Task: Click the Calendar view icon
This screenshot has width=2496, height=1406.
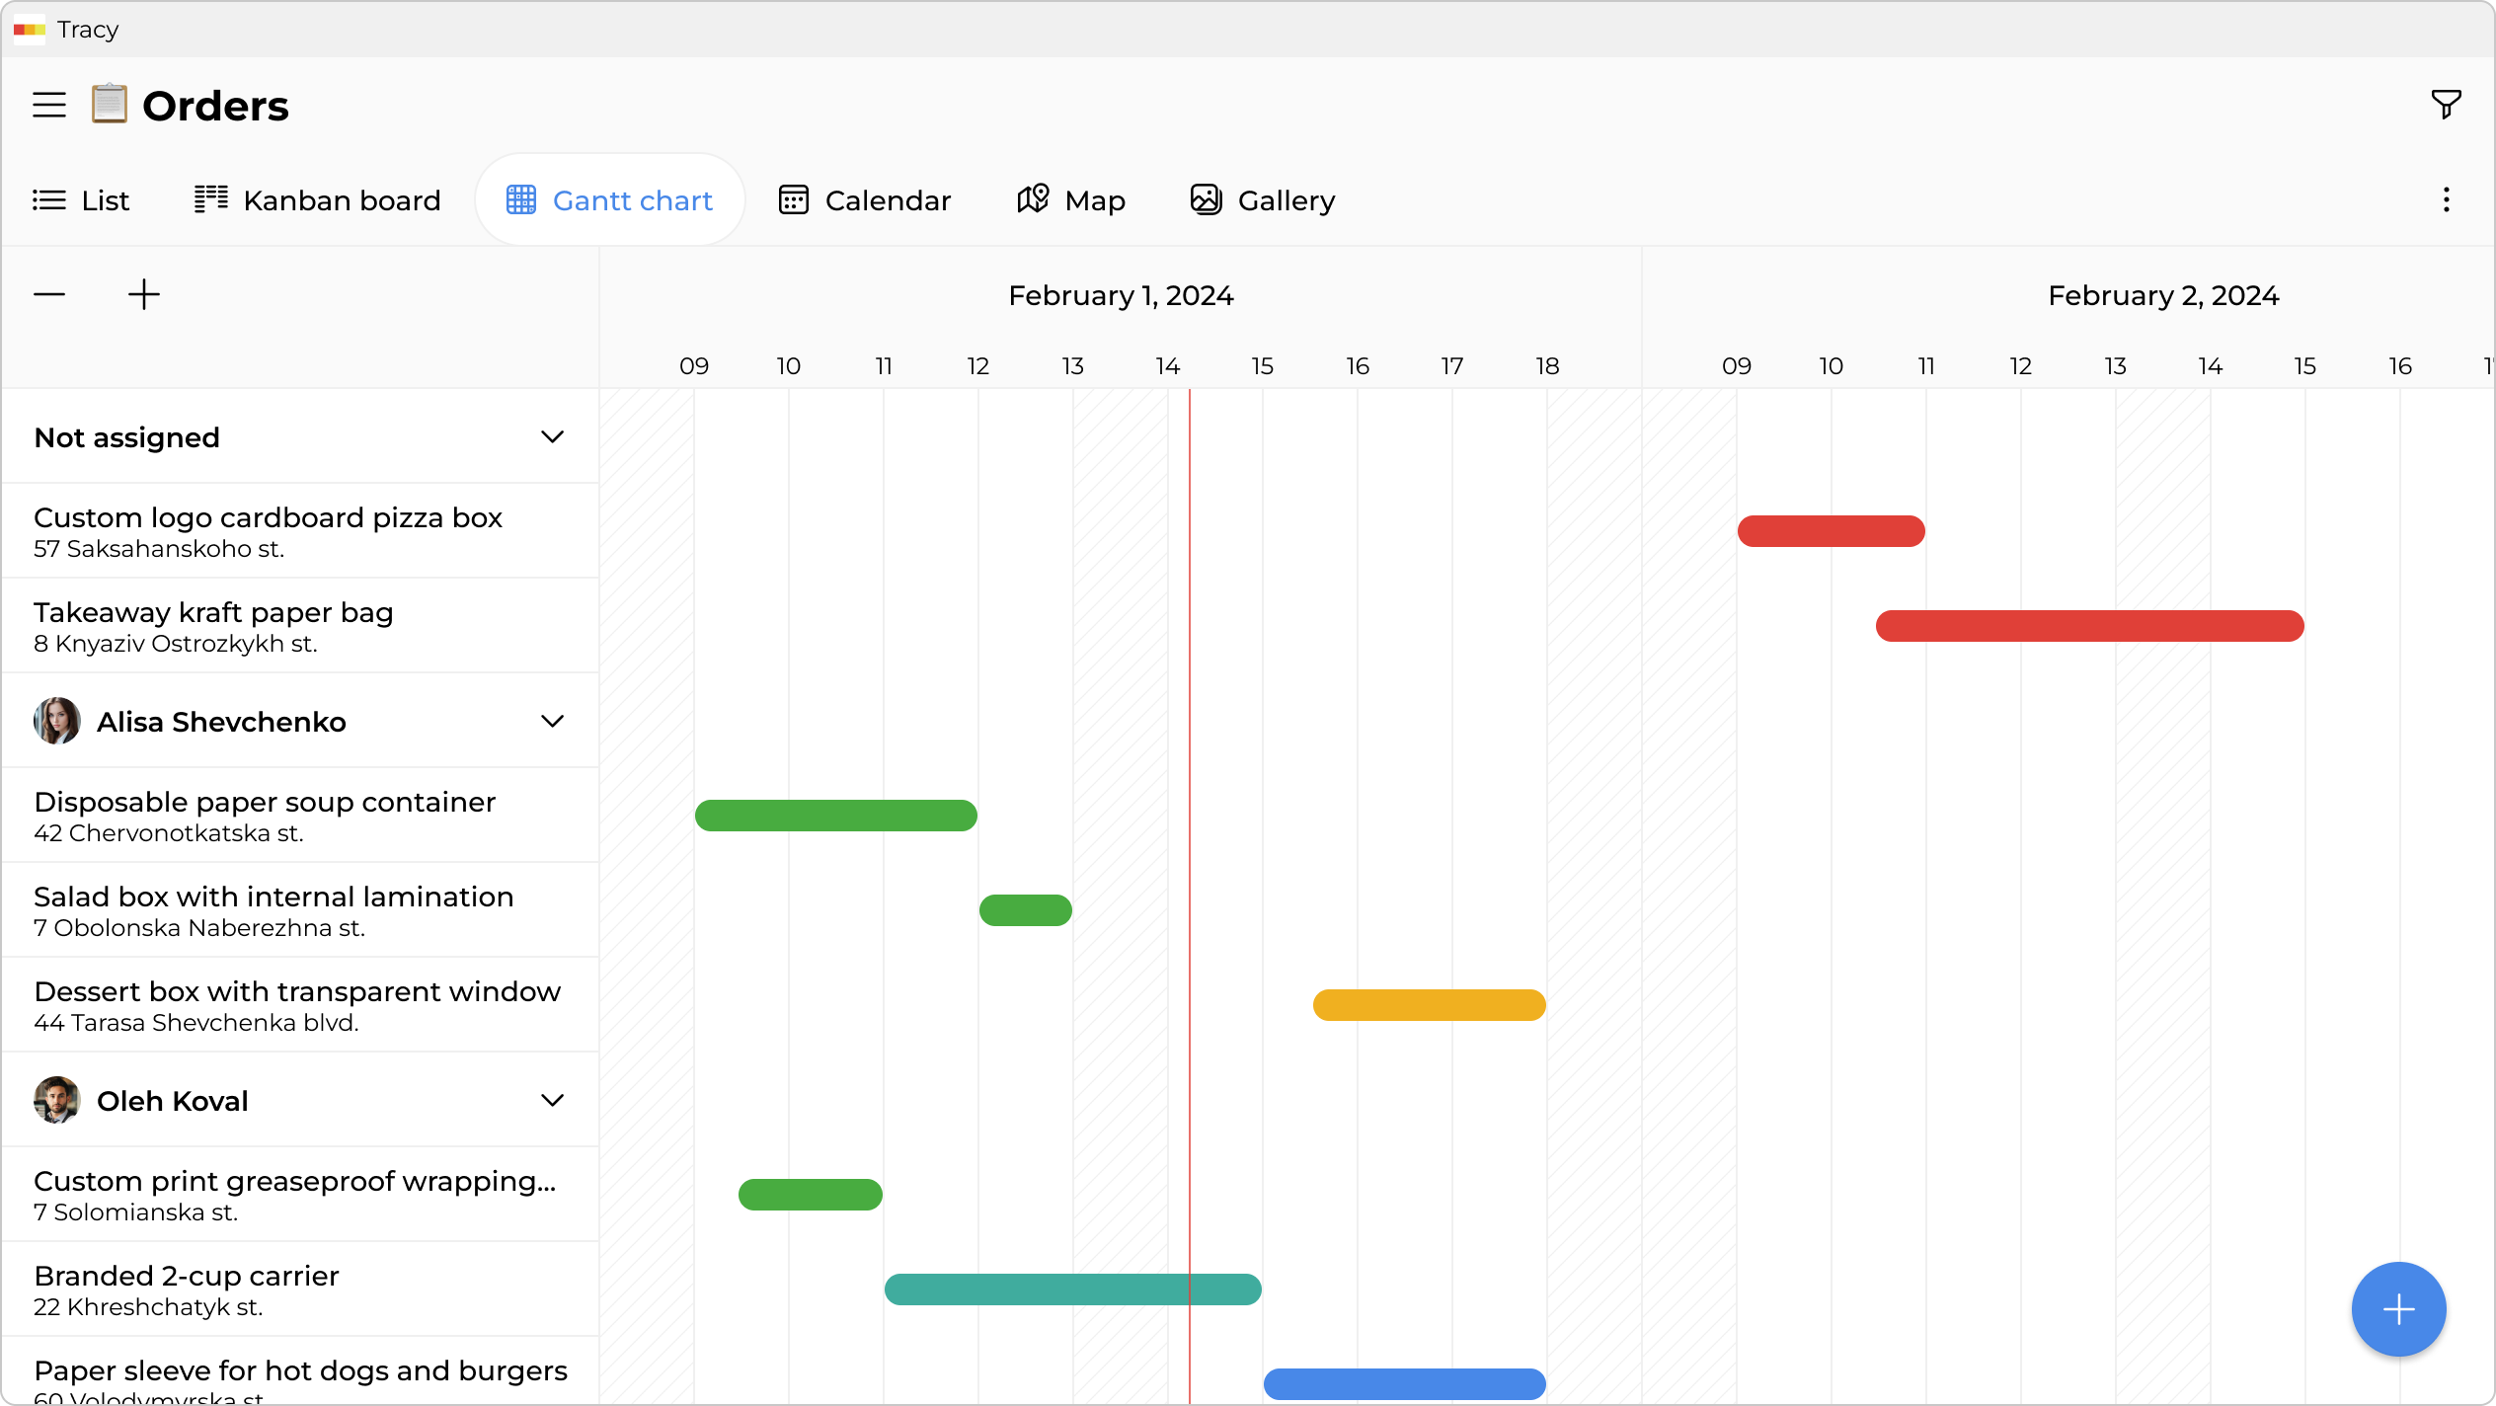Action: [x=794, y=199]
